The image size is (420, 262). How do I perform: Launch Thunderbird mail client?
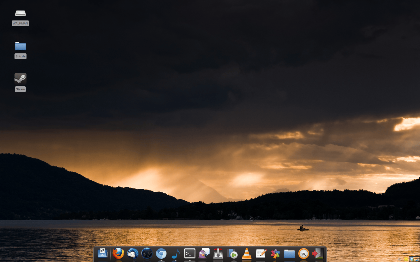coord(132,254)
